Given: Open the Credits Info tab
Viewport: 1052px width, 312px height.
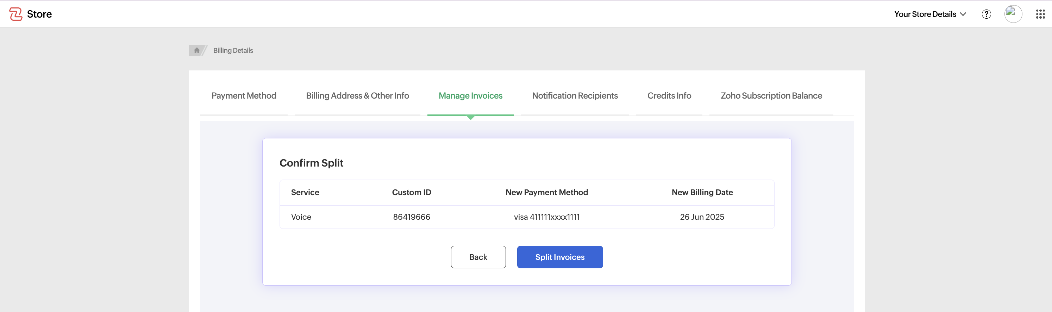Looking at the screenshot, I should (x=669, y=95).
